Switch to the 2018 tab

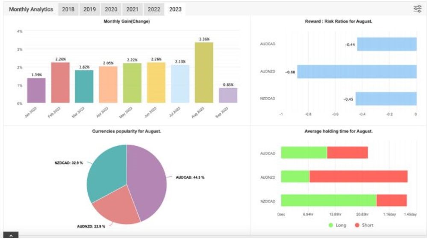coord(68,9)
